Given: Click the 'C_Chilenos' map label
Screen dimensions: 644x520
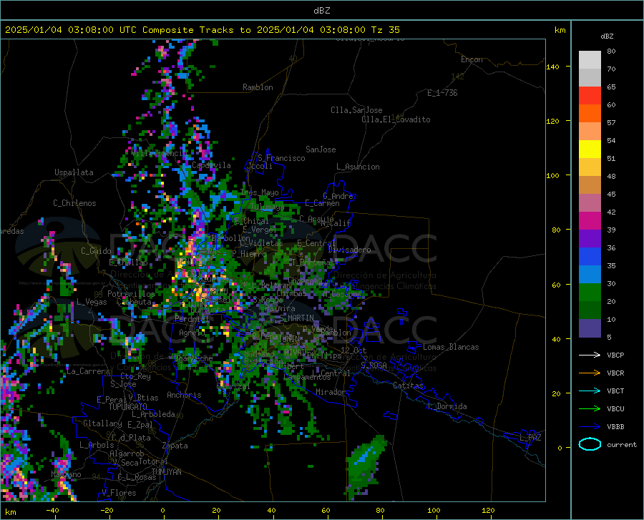Looking at the screenshot, I should coord(74,203).
